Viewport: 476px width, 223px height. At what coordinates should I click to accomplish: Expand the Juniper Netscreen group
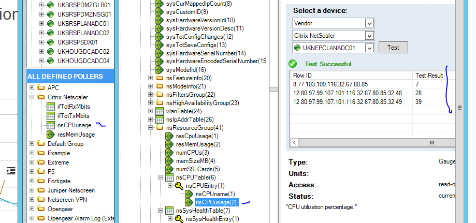pos(32,190)
